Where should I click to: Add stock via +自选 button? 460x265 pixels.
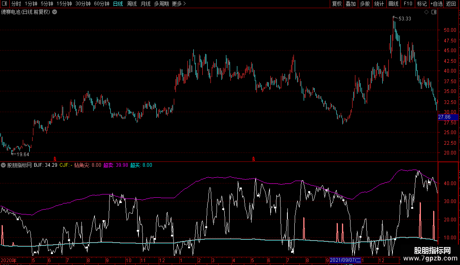(436, 4)
